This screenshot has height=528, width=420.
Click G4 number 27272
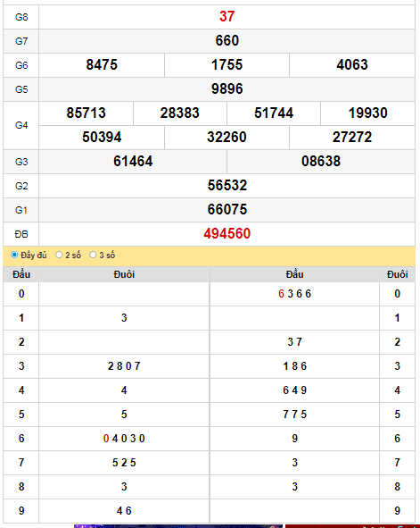tap(352, 137)
